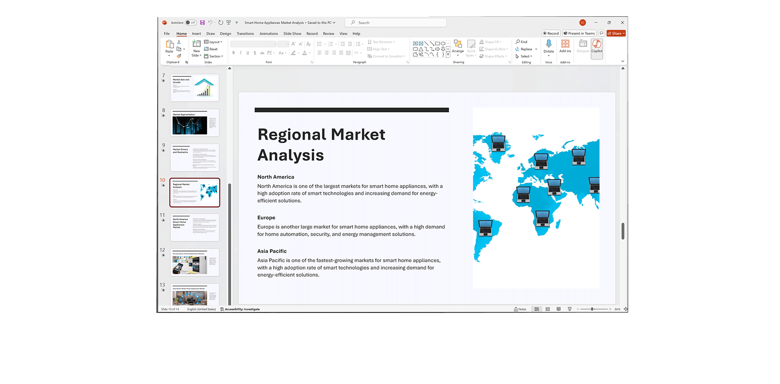Image resolution: width=780 pixels, height=384 pixels.
Task: Open the Transitions tab
Action: 245,34
